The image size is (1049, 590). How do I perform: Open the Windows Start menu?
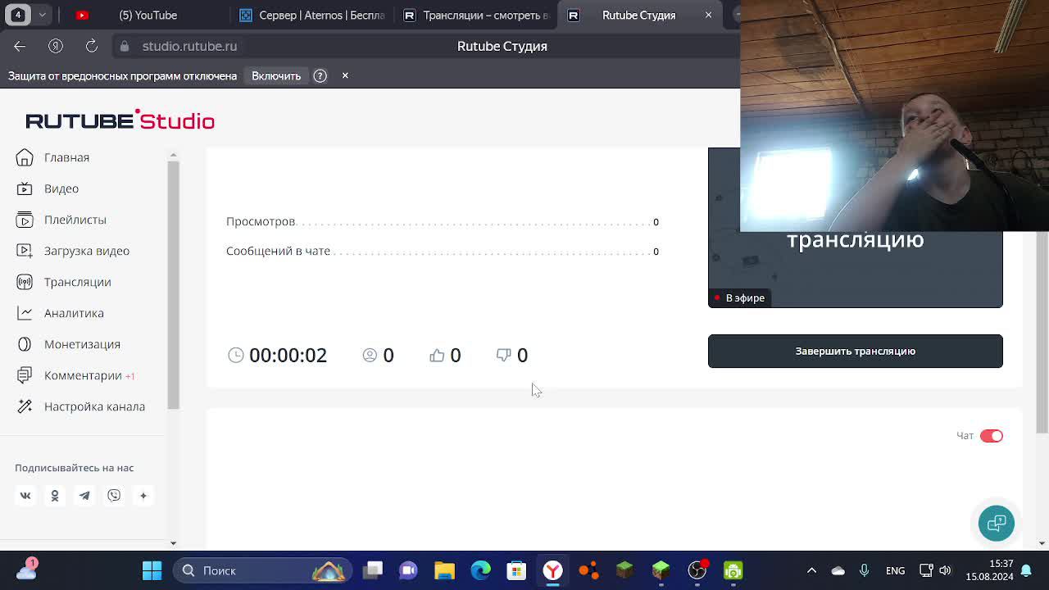pyautogui.click(x=152, y=570)
